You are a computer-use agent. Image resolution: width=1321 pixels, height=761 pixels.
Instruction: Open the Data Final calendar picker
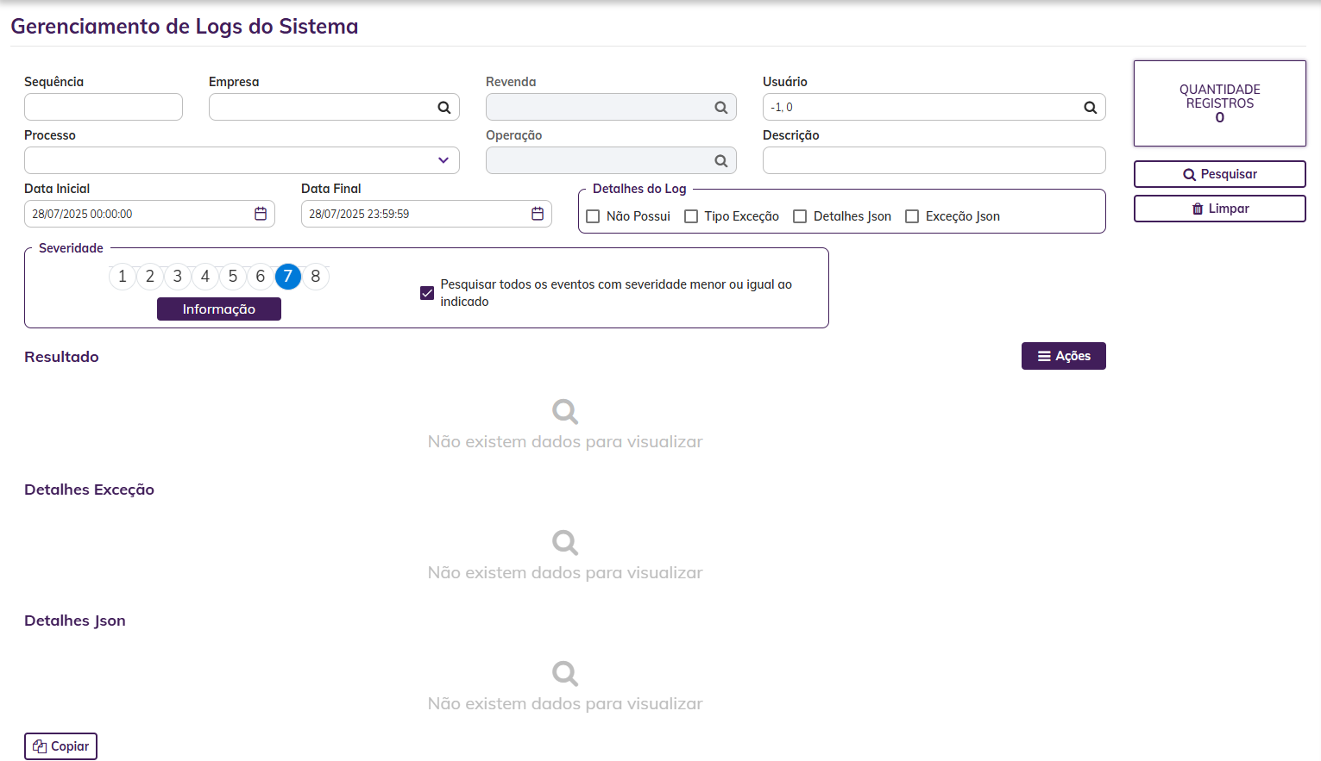click(538, 214)
